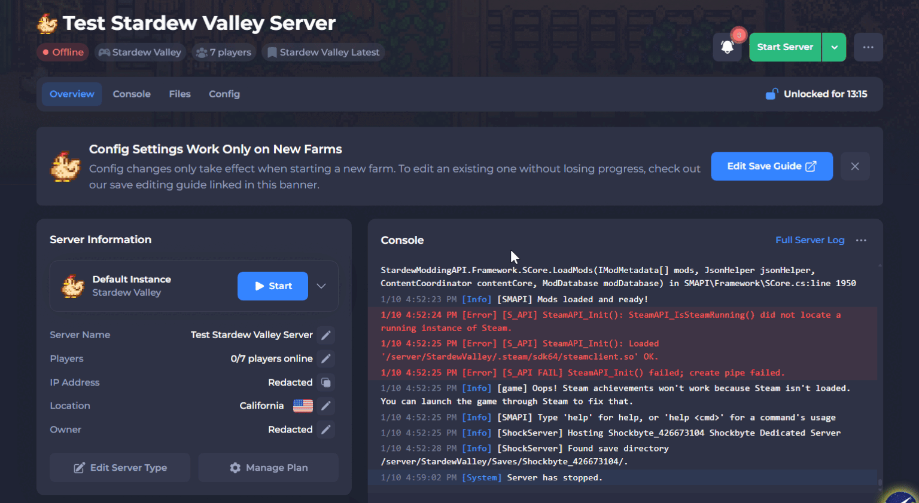Image resolution: width=919 pixels, height=503 pixels.
Task: Edit the Server Name with pencil icon
Action: click(326, 335)
